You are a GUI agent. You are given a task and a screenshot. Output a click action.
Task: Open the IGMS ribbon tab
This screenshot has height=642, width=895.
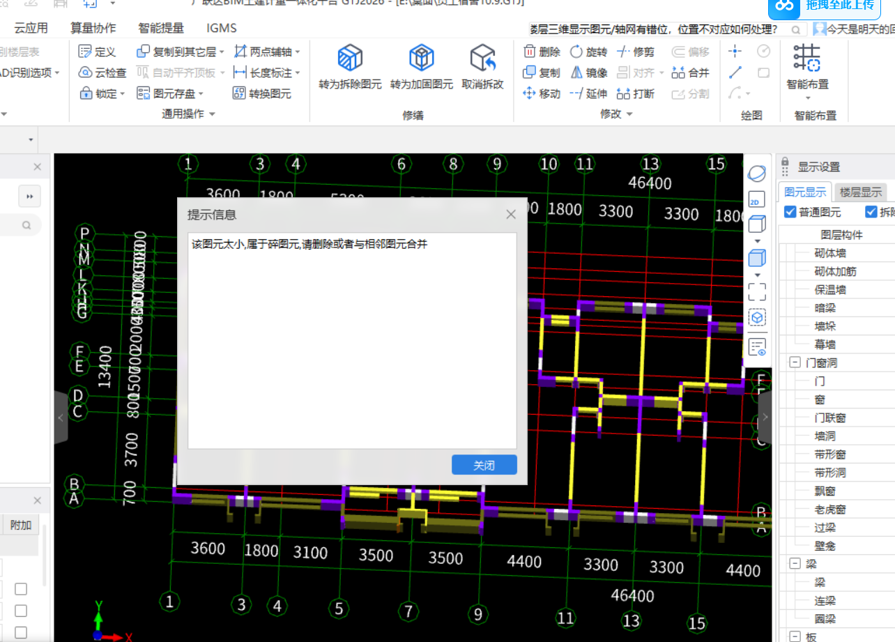[x=222, y=28]
